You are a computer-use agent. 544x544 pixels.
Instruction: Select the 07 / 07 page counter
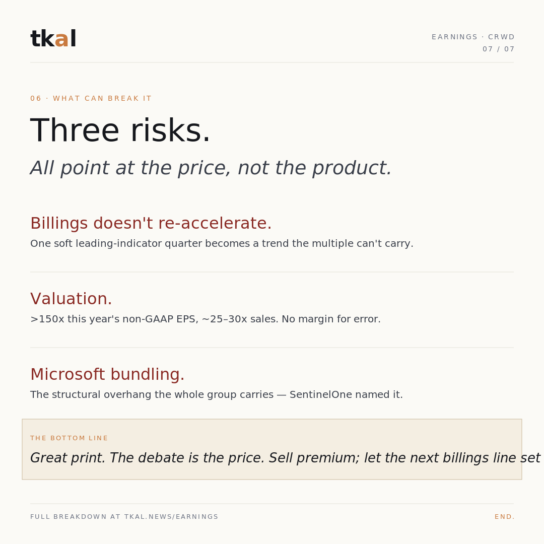pyautogui.click(x=498, y=49)
